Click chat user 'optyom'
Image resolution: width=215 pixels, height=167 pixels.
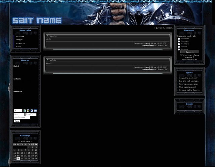(17, 79)
